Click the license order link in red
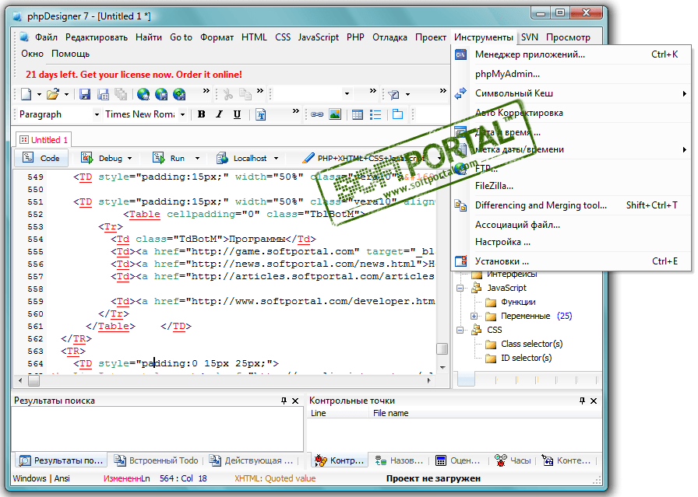The image size is (698, 497). point(134,74)
